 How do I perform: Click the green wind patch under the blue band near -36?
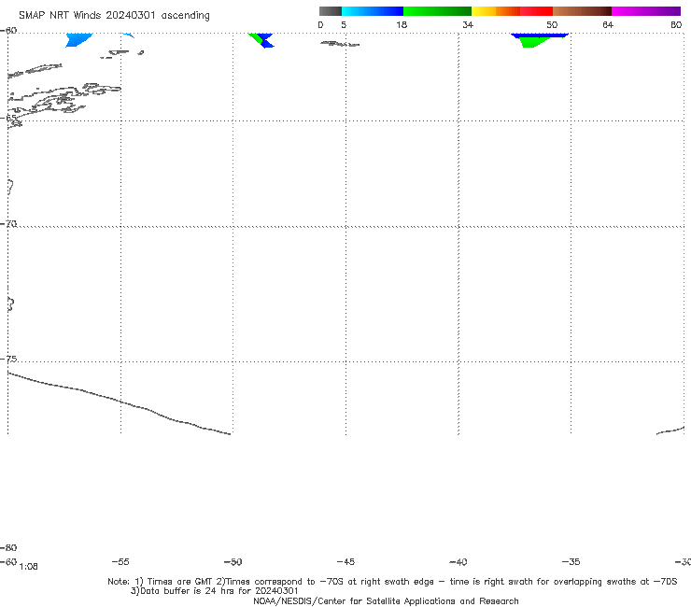534,43
